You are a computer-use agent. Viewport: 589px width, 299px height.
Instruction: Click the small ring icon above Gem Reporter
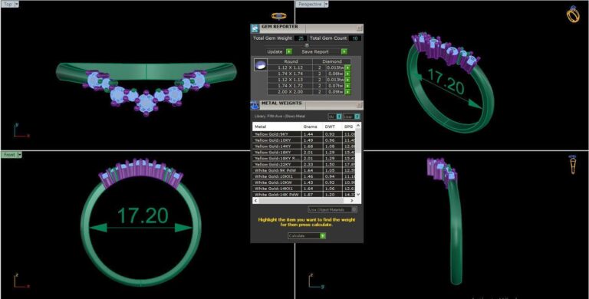tap(278, 16)
